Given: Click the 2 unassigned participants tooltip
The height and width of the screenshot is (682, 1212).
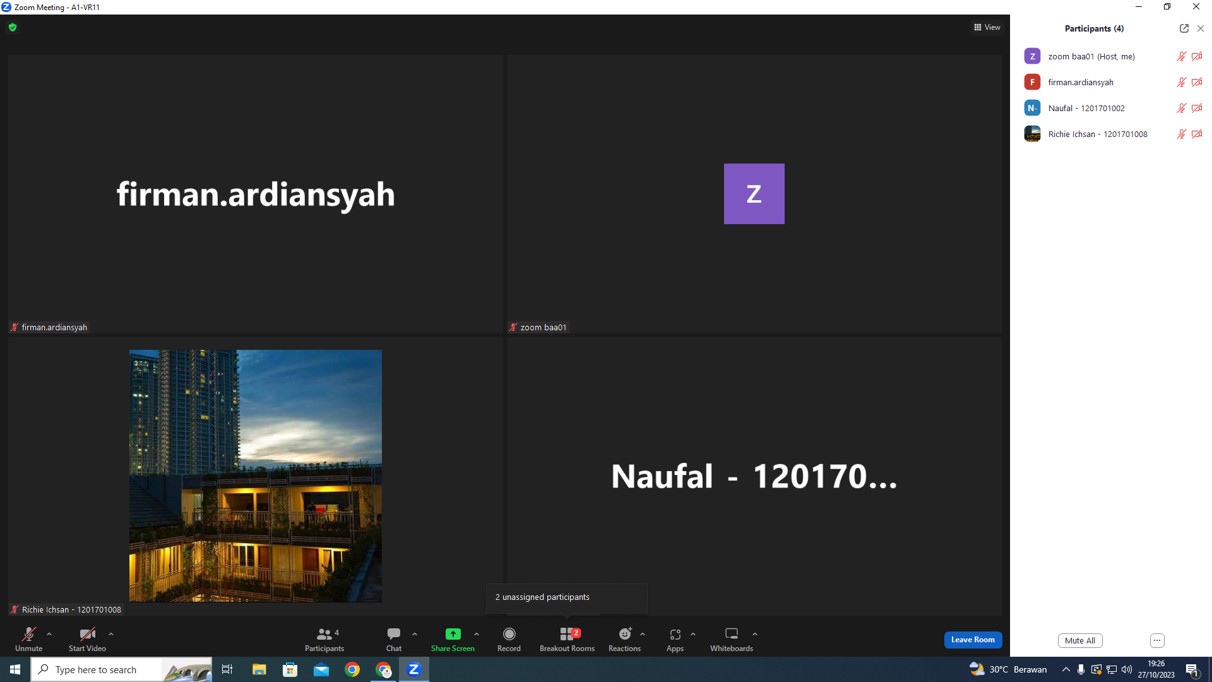Looking at the screenshot, I should click(567, 597).
